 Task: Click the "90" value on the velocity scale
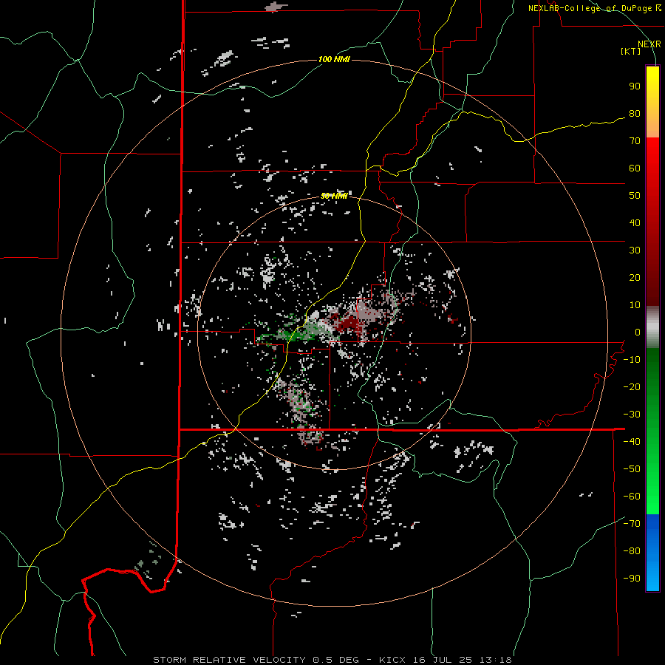pyautogui.click(x=635, y=86)
